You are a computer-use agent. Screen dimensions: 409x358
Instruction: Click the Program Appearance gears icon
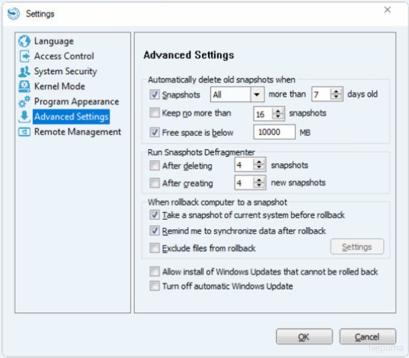pos(24,102)
